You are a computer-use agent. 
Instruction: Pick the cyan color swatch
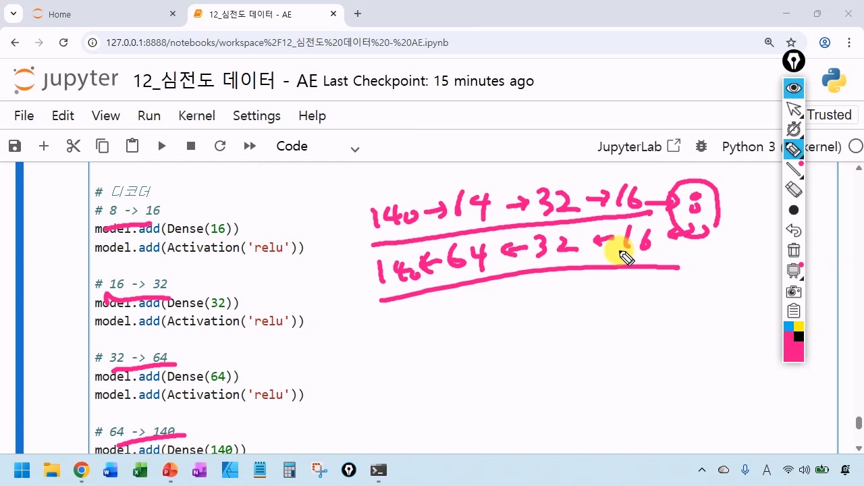tap(788, 327)
